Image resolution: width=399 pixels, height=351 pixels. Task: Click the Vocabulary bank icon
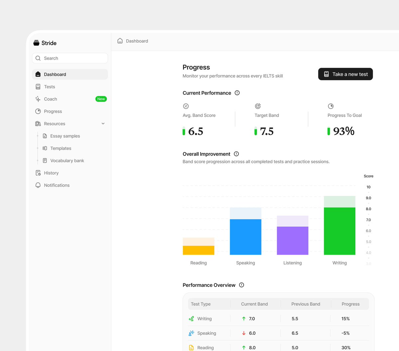tap(45, 160)
